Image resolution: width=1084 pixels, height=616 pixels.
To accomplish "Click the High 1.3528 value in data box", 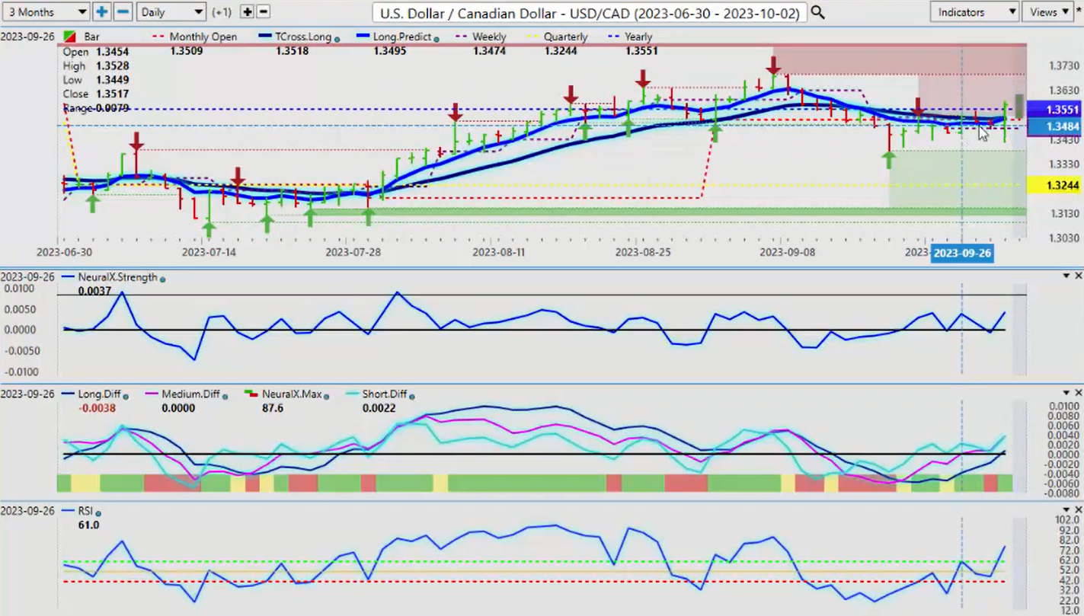I will coord(113,66).
